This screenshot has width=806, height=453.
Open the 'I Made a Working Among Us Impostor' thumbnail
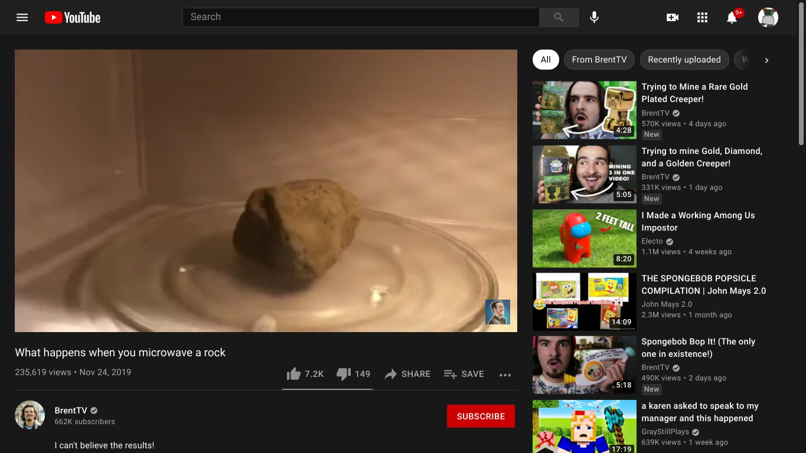pos(584,238)
